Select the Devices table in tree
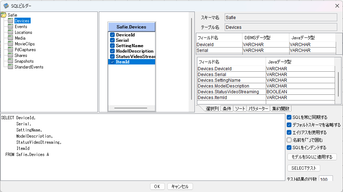 (x=22, y=21)
